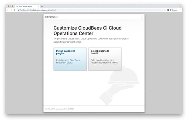Open a new tab with the plus icon
Image resolution: width=188 pixels, height=122 pixels.
coord(42,6)
